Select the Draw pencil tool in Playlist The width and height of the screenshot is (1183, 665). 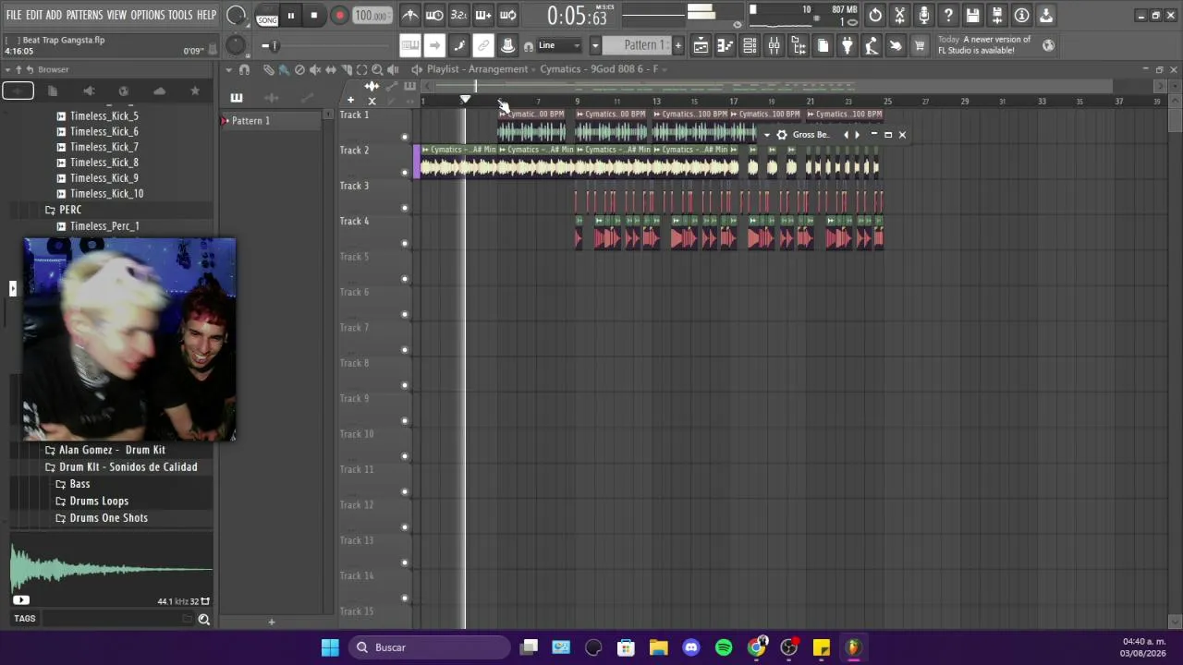click(268, 69)
